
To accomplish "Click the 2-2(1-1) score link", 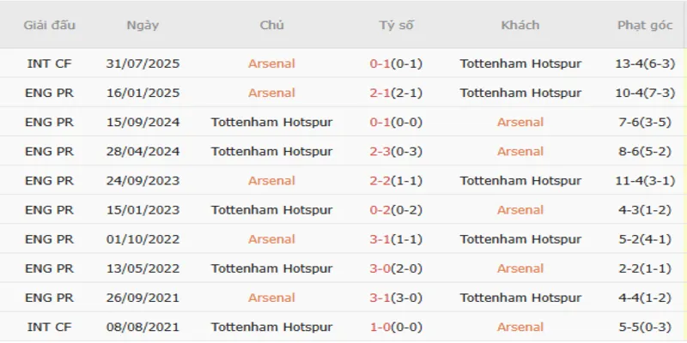I will 396,180.
